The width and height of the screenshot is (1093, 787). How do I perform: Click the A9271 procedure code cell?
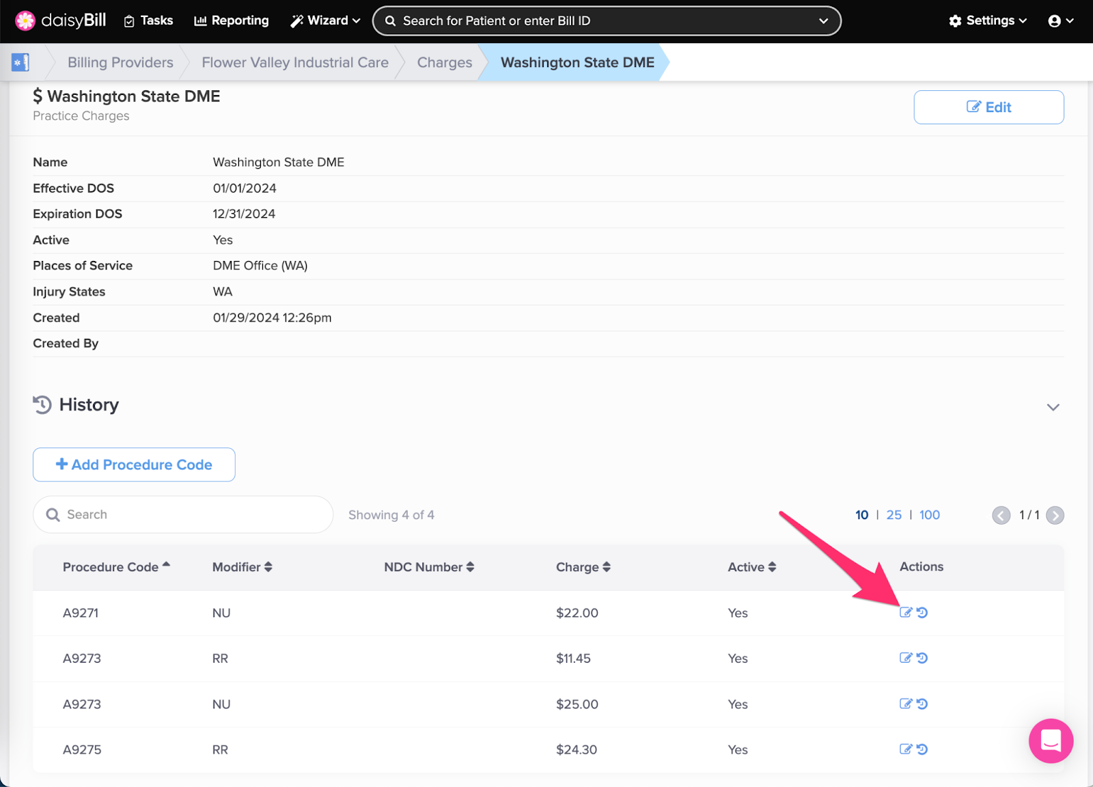pos(81,613)
